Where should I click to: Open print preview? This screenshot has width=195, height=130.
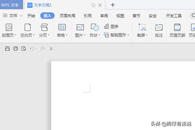pos(24,49)
